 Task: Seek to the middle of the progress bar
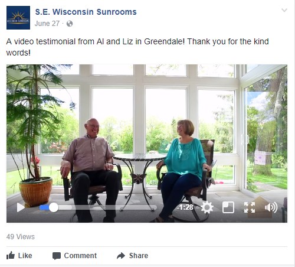pos(98,207)
